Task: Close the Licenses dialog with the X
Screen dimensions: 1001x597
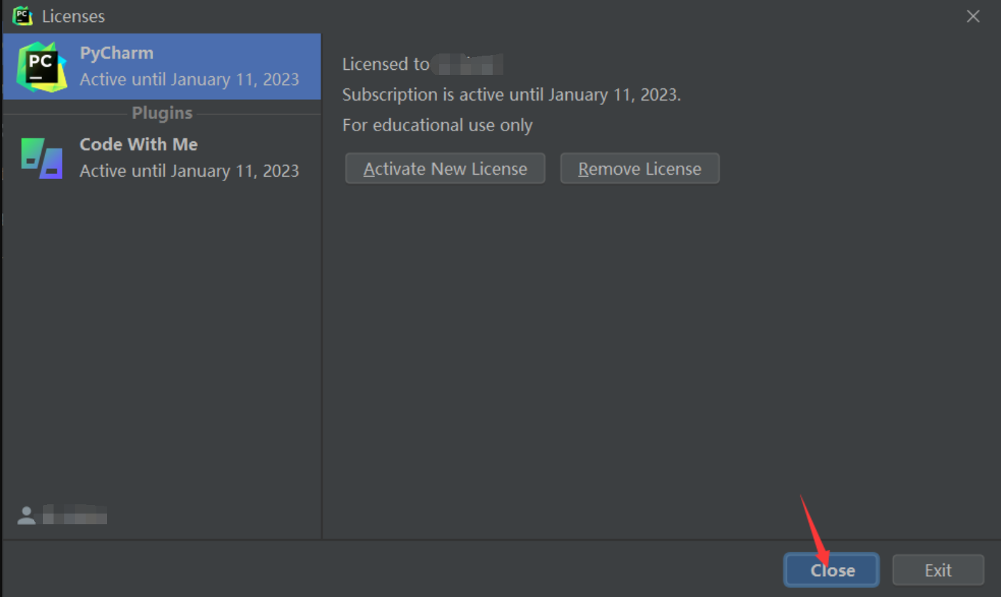Action: (973, 16)
